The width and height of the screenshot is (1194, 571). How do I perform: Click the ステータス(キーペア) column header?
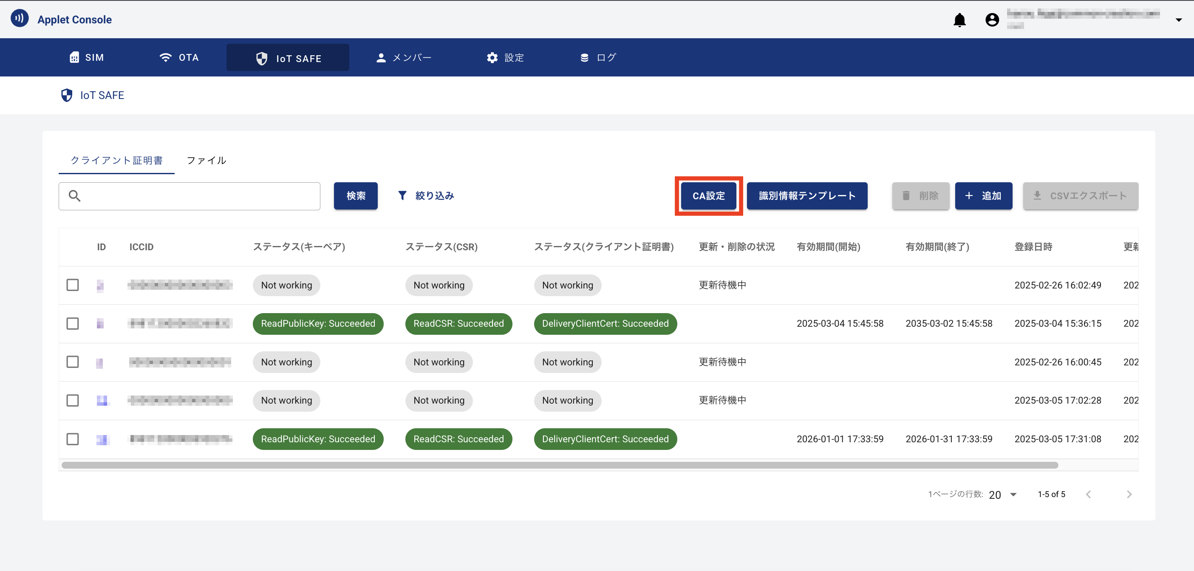pos(299,247)
